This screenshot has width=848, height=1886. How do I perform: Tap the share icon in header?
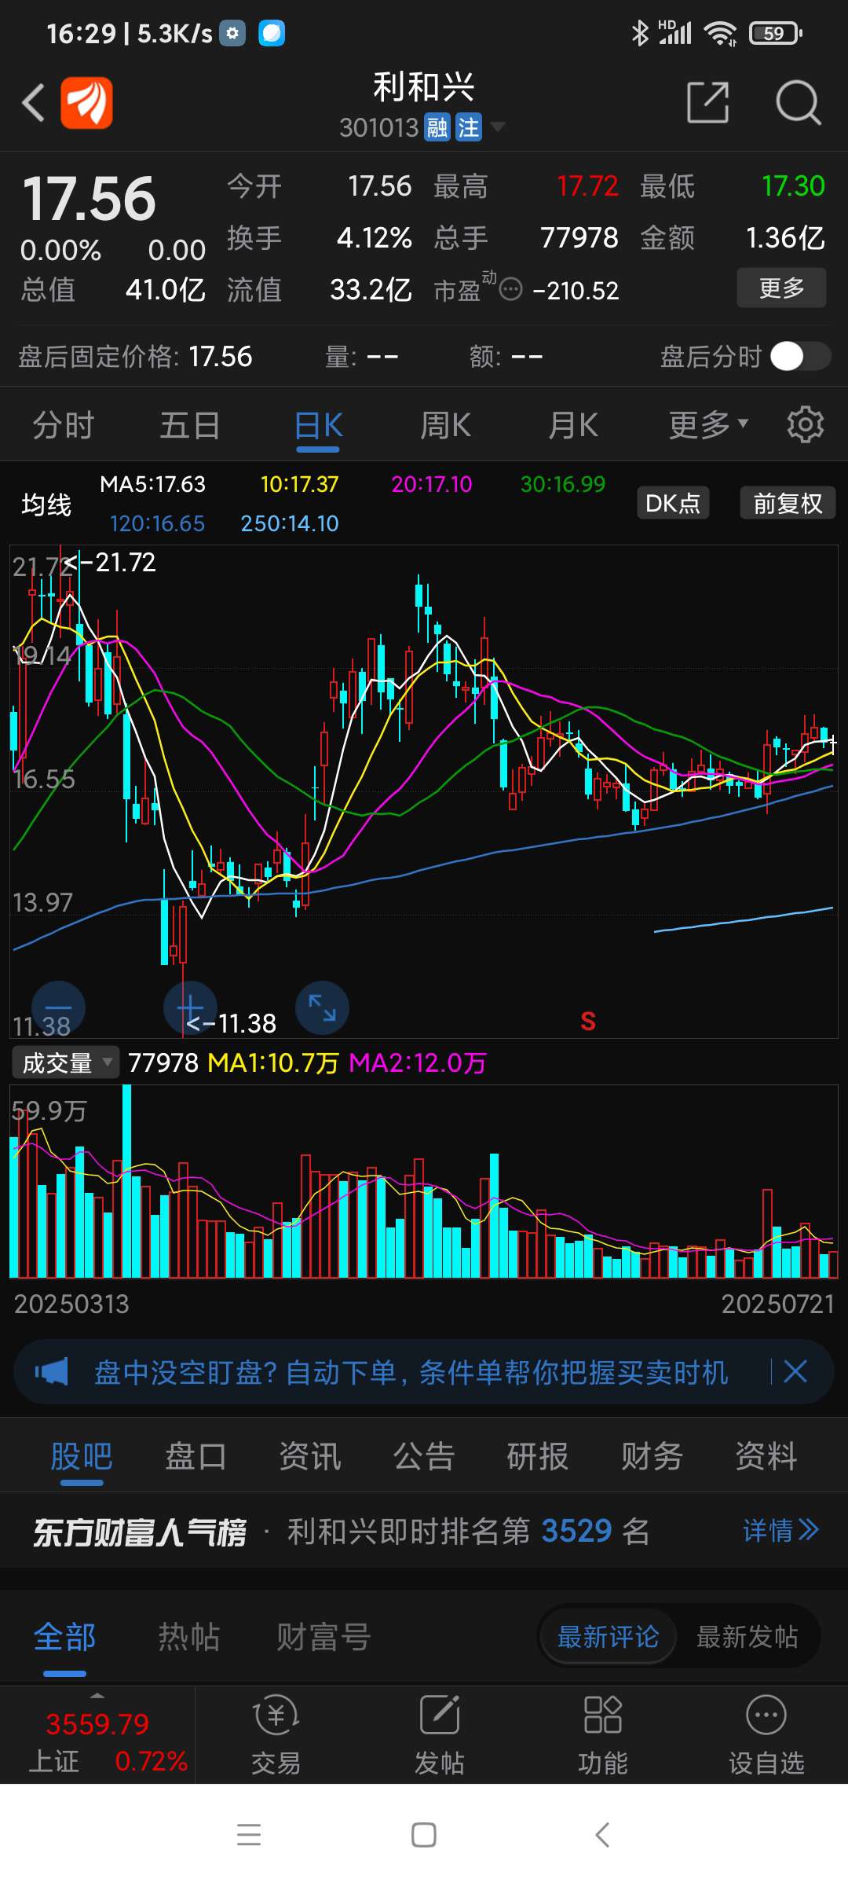tap(708, 102)
